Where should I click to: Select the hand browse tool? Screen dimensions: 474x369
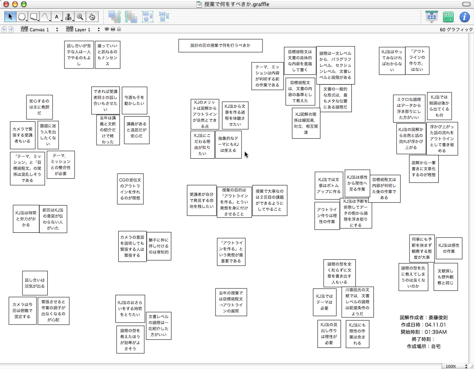(x=92, y=17)
